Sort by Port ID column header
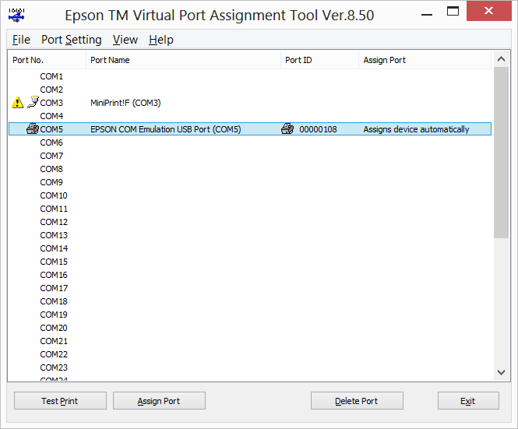 319,60
